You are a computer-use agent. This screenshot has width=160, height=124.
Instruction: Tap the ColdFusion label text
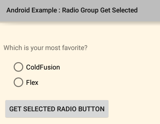point(43,67)
